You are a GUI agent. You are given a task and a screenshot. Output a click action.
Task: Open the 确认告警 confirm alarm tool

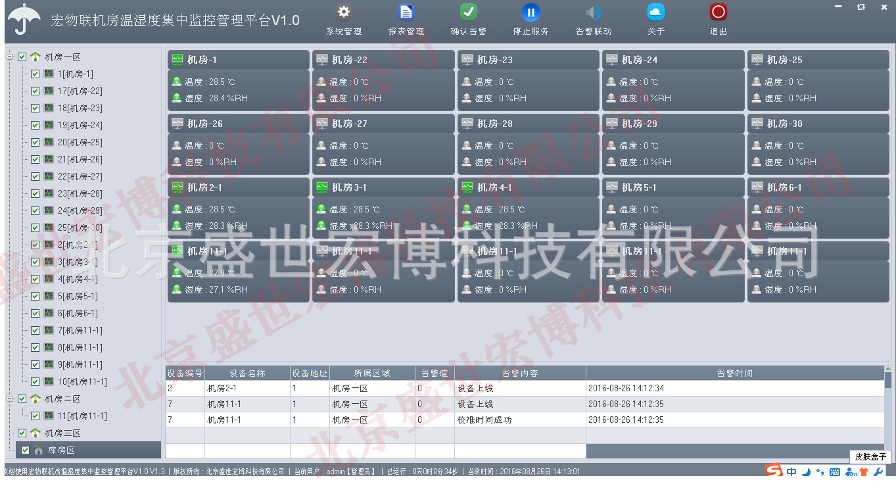[468, 11]
